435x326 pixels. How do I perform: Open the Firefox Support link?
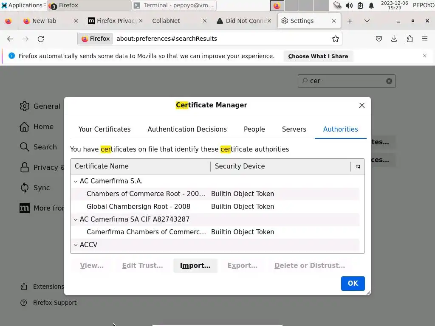pos(48,303)
